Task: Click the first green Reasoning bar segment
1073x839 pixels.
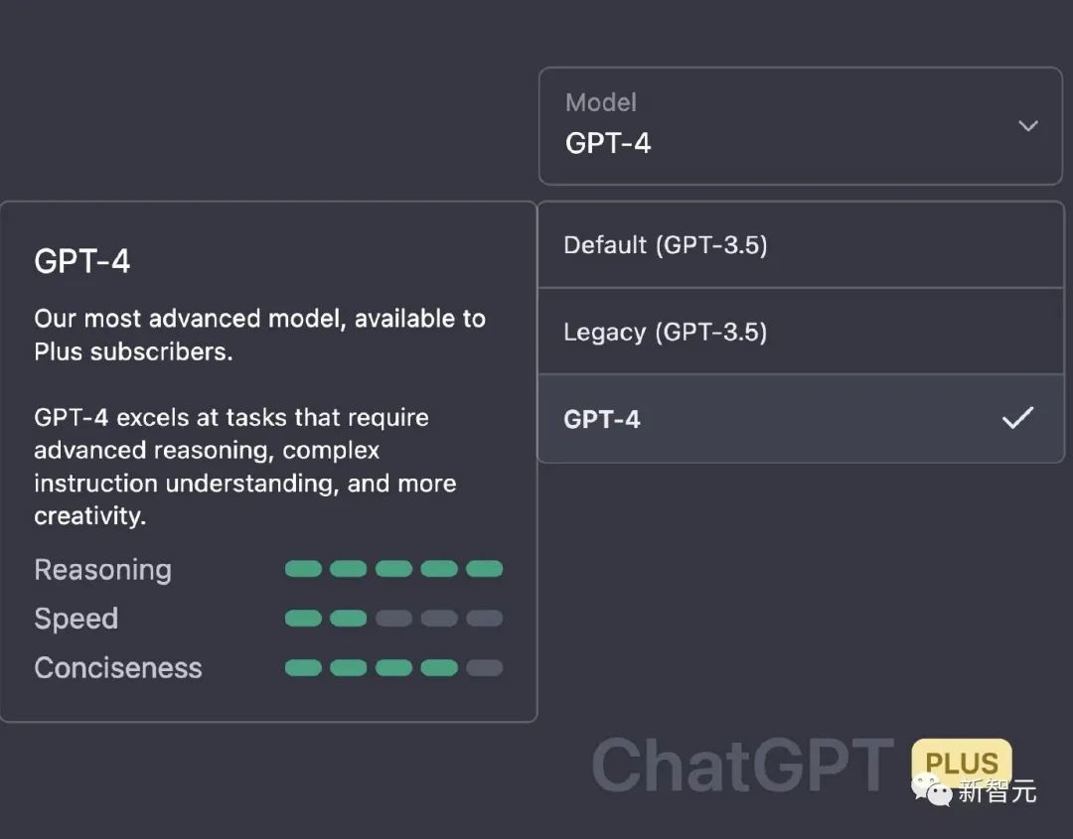Action: pos(303,569)
